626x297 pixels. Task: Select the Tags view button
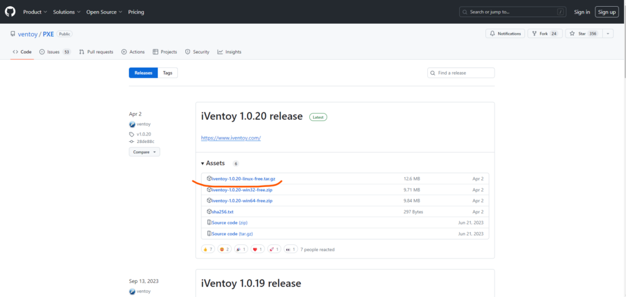pyautogui.click(x=168, y=73)
